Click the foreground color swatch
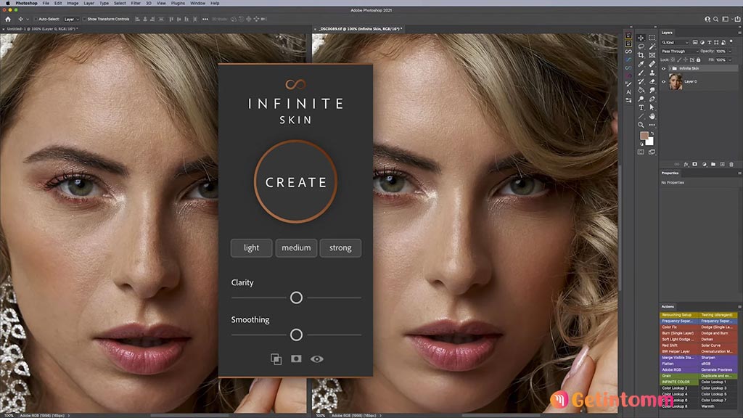743x418 pixels. pyautogui.click(x=644, y=136)
